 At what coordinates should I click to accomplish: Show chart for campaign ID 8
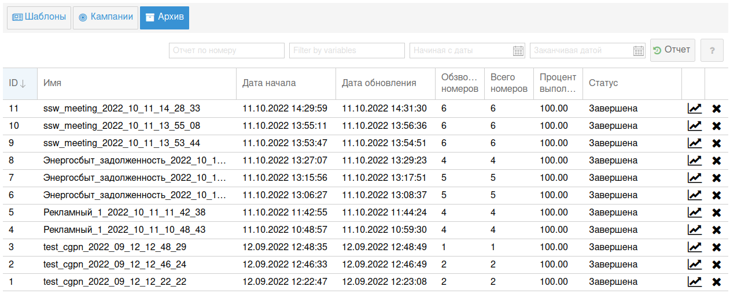[x=694, y=161]
